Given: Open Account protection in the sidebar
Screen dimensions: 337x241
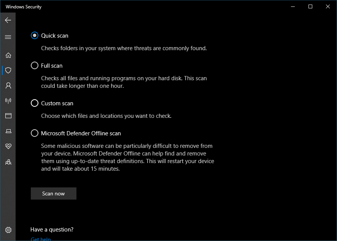Looking at the screenshot, I should coord(8,86).
